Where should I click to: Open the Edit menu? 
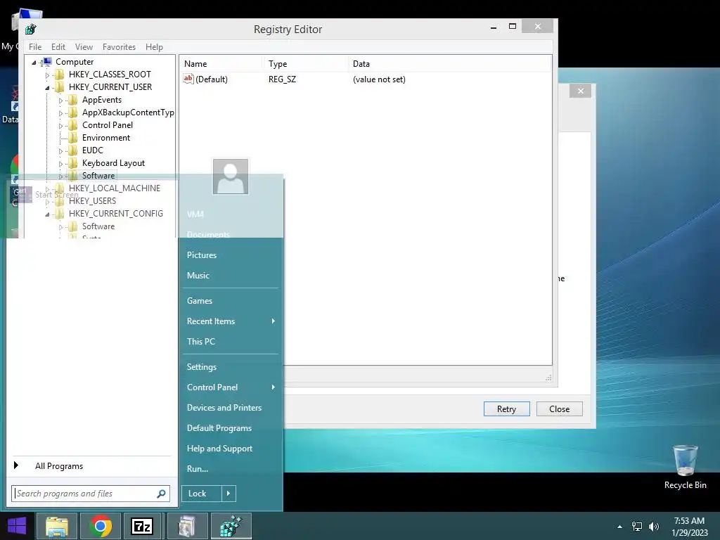point(58,47)
